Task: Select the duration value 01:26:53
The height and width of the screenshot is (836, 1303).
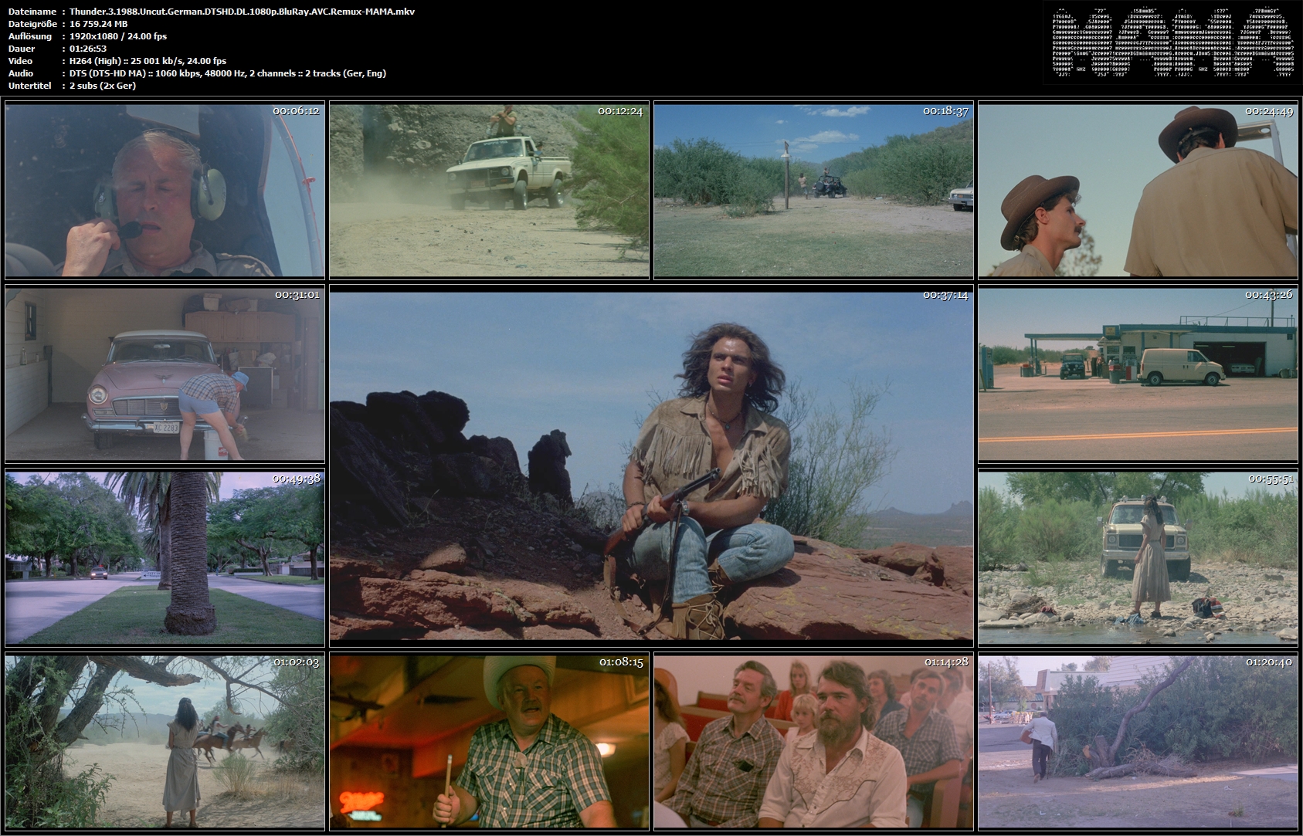Action: 88,49
